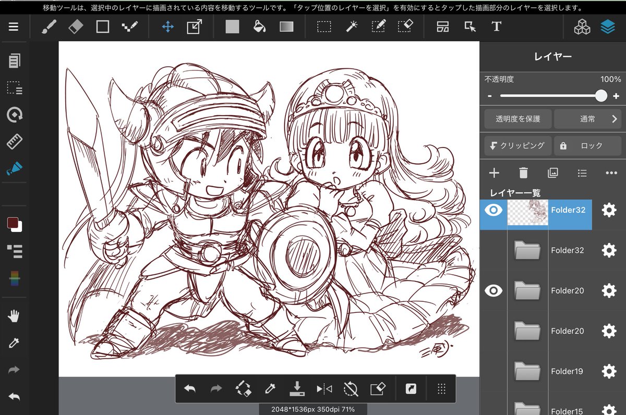The width and height of the screenshot is (626, 415).
Task: Hide the visible Folder20 layer
Action: point(493,291)
